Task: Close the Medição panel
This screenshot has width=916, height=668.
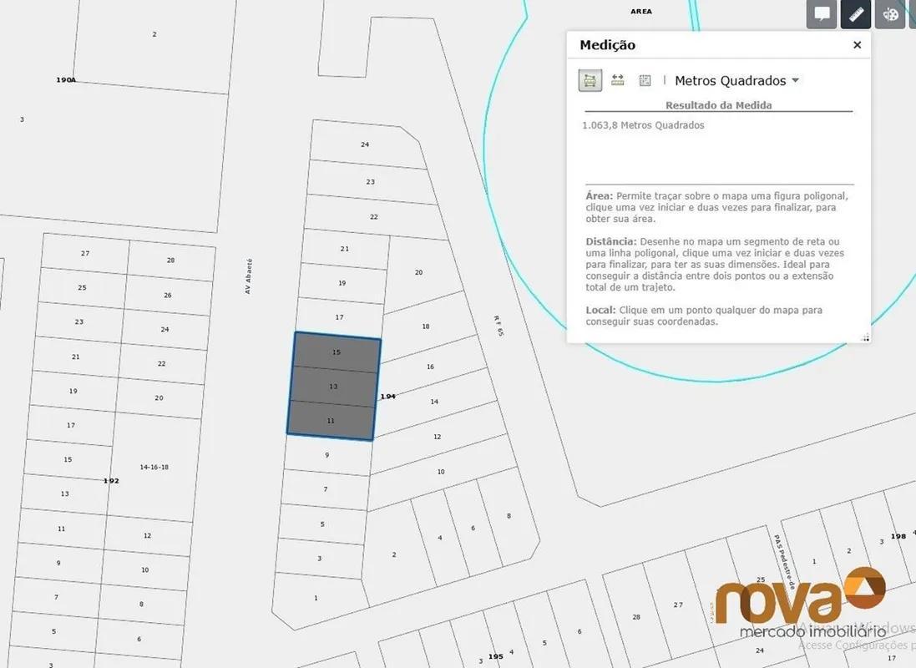Action: [857, 45]
